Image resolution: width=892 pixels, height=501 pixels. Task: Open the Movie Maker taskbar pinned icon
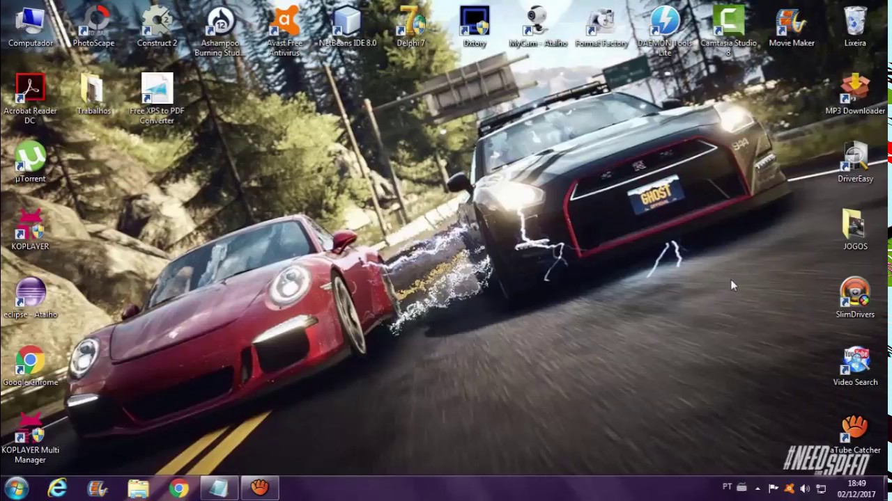tap(98, 488)
